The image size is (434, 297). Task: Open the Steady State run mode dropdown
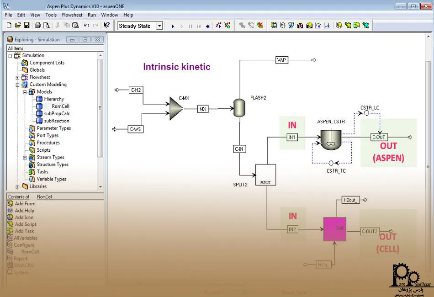(x=159, y=26)
